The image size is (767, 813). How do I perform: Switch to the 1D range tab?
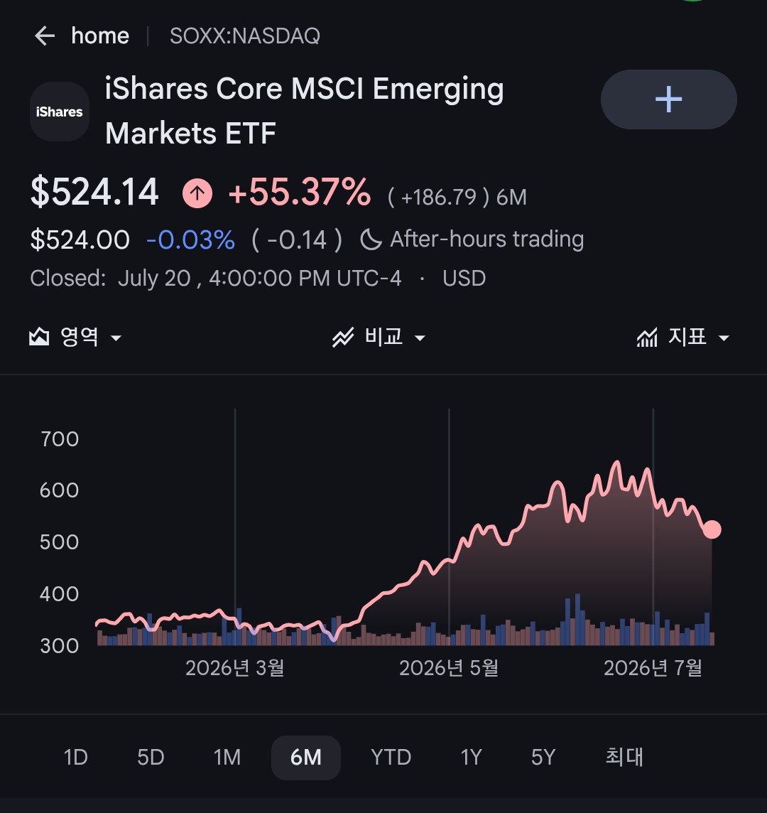tap(76, 758)
